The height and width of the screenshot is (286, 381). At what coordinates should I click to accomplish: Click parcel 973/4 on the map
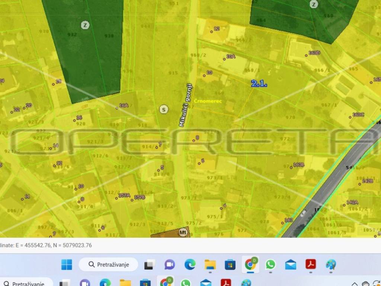pos(282,197)
